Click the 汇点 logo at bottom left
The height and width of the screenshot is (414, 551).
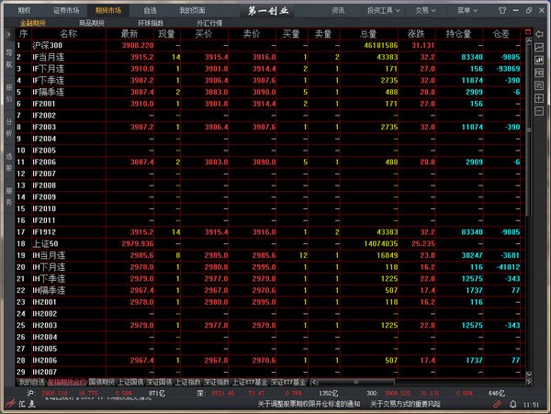[x=22, y=404]
